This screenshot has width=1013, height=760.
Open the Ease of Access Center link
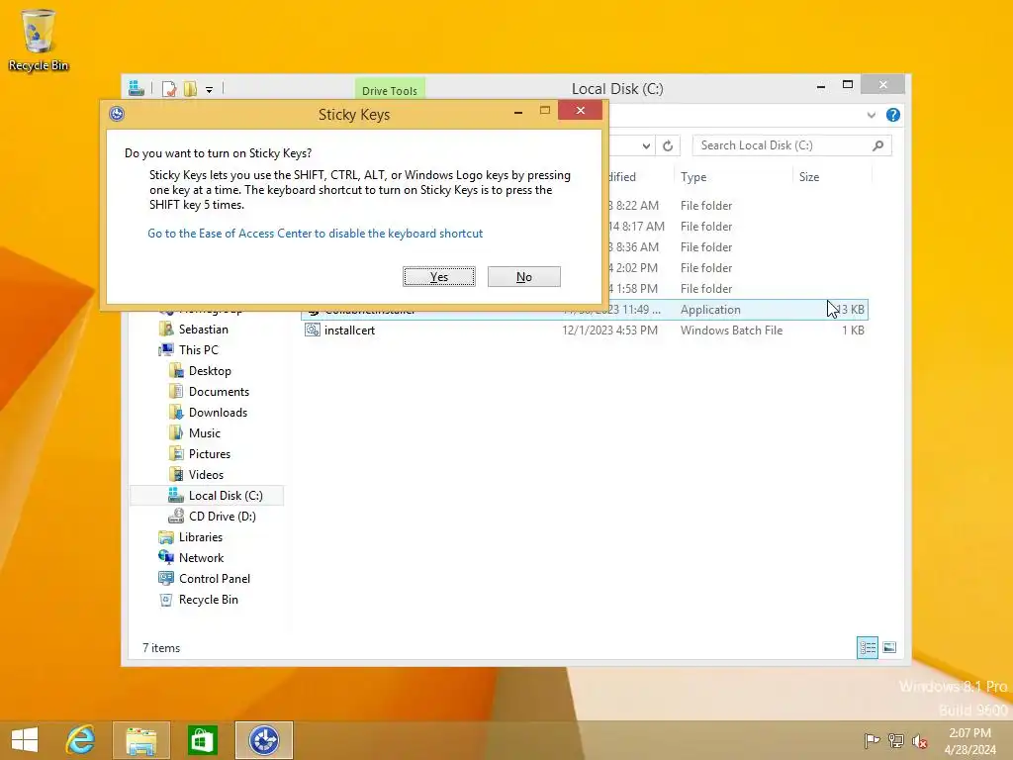coord(315,234)
